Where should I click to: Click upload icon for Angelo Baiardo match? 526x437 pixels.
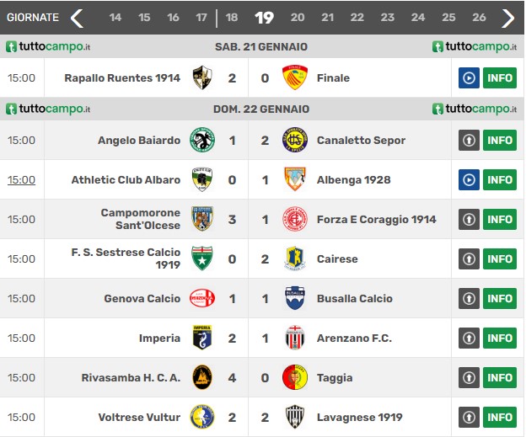(469, 140)
